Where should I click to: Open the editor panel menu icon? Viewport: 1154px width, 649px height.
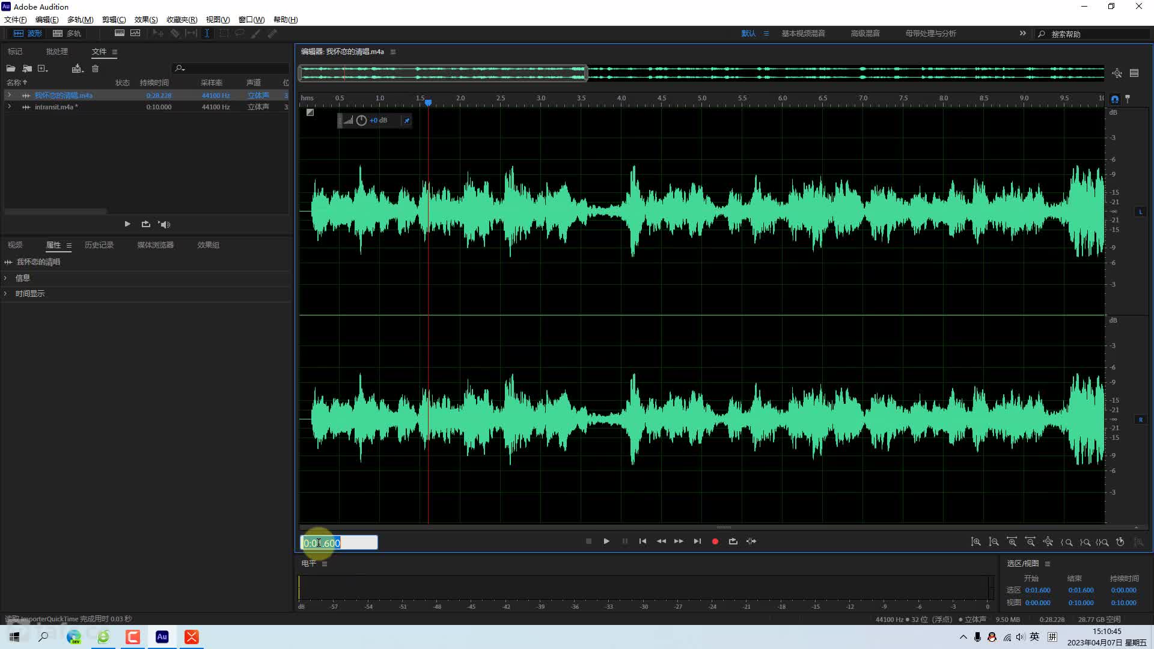(393, 52)
